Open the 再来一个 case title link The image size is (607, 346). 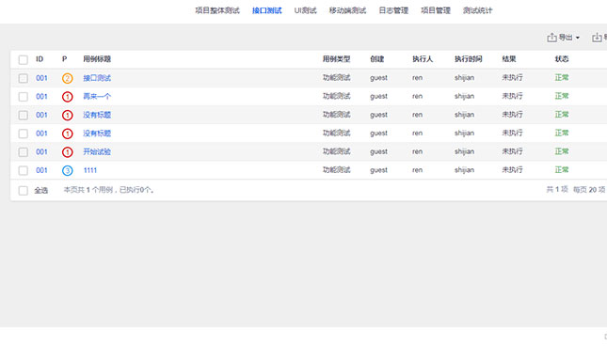pos(97,97)
